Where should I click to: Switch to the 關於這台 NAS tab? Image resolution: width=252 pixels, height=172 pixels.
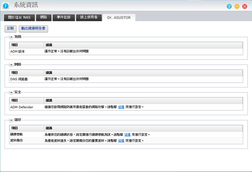tap(19, 17)
